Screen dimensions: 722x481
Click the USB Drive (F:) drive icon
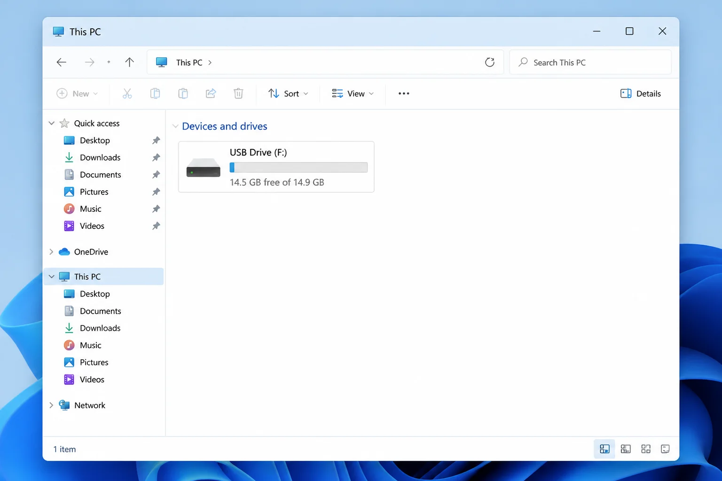tap(204, 168)
